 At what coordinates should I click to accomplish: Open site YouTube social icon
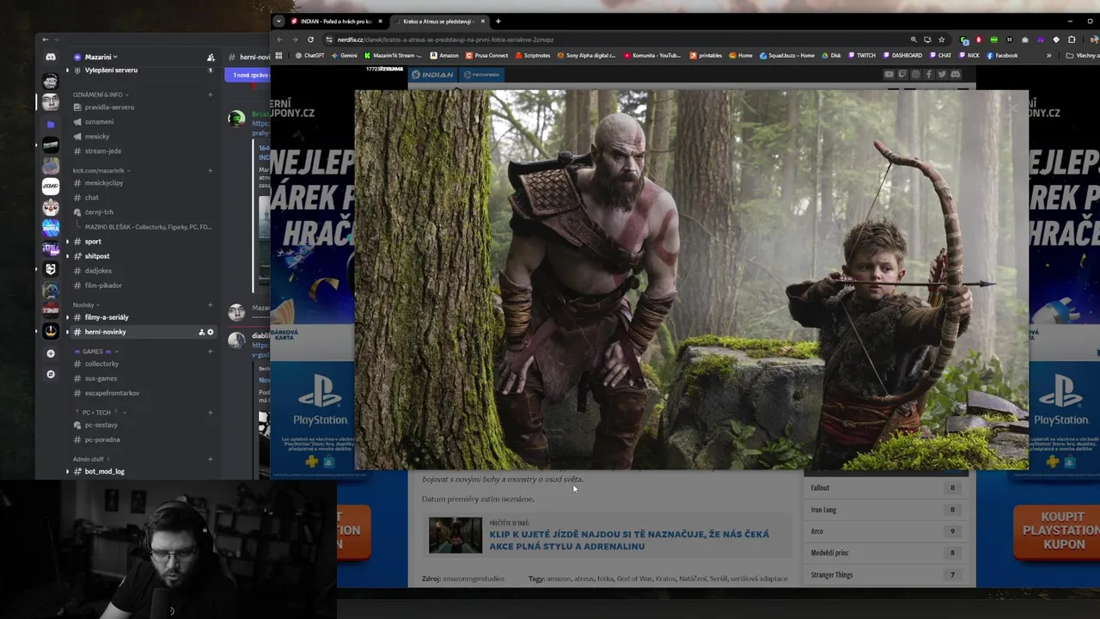tap(889, 75)
